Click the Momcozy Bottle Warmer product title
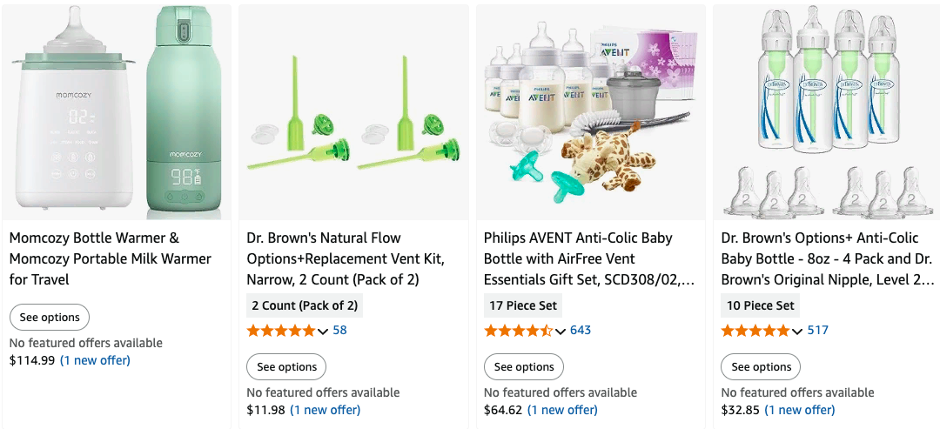The width and height of the screenshot is (940, 429). (x=111, y=258)
